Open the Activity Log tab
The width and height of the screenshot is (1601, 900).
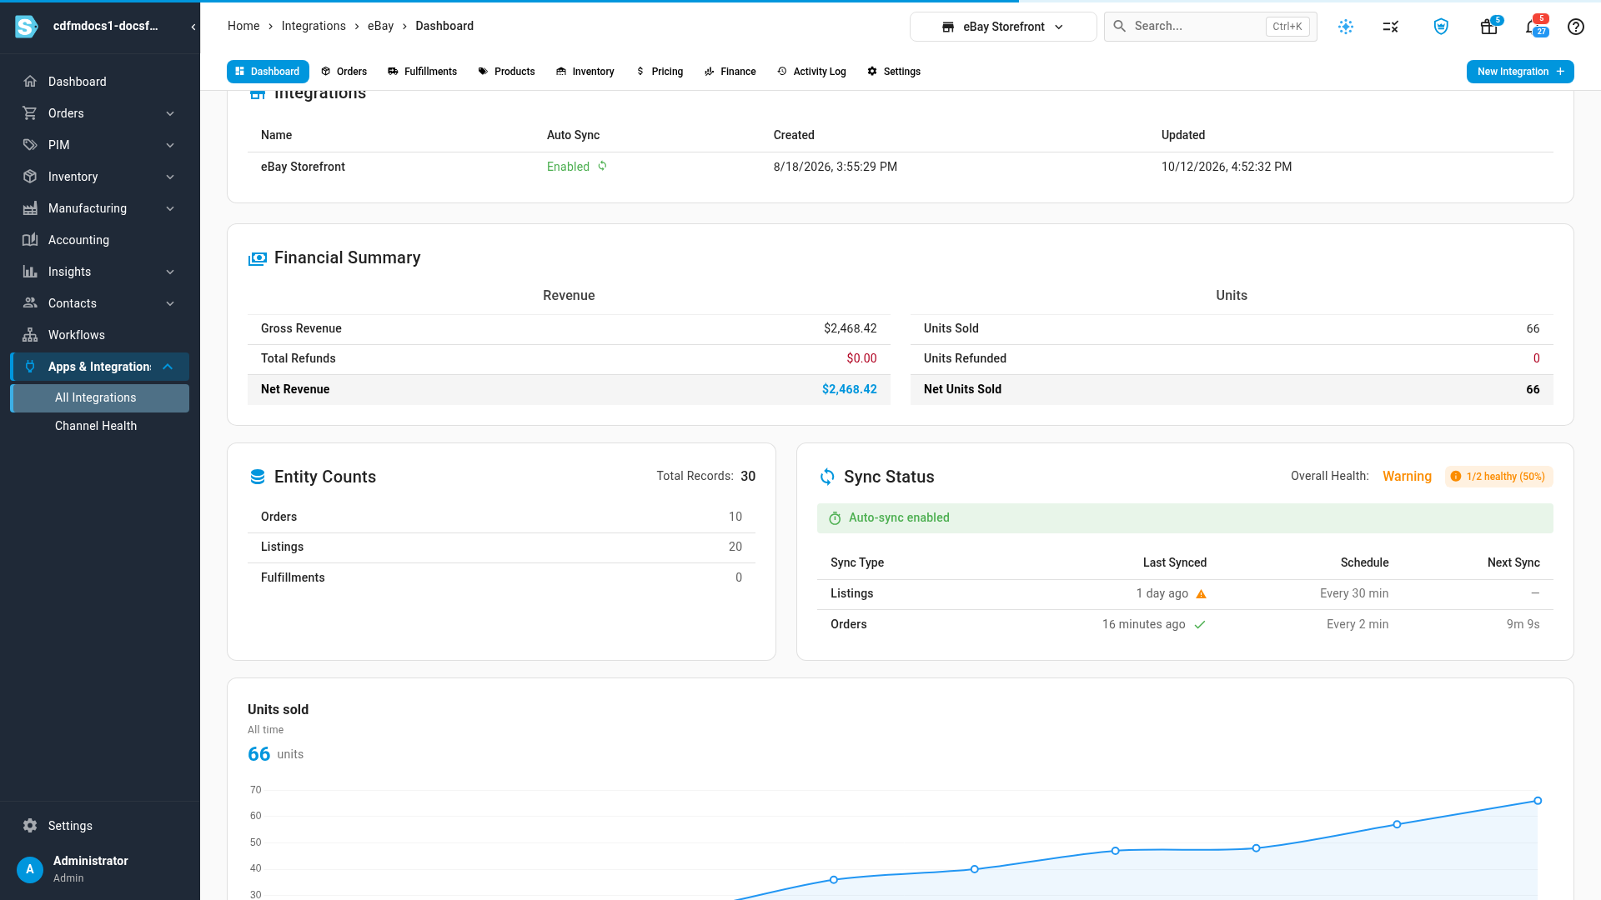pyautogui.click(x=811, y=72)
